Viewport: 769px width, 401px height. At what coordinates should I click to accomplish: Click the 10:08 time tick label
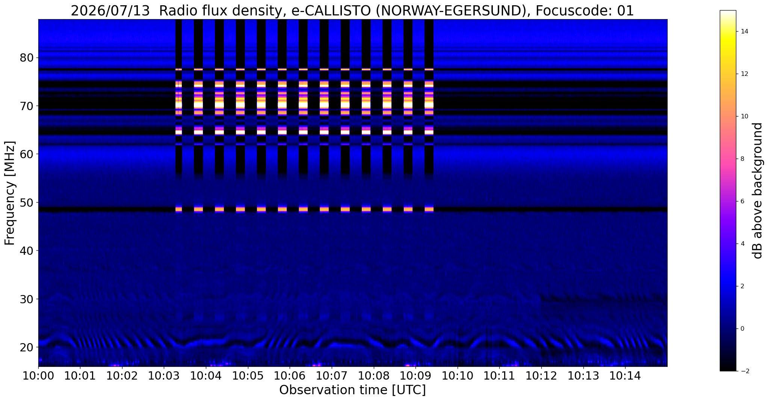[374, 375]
